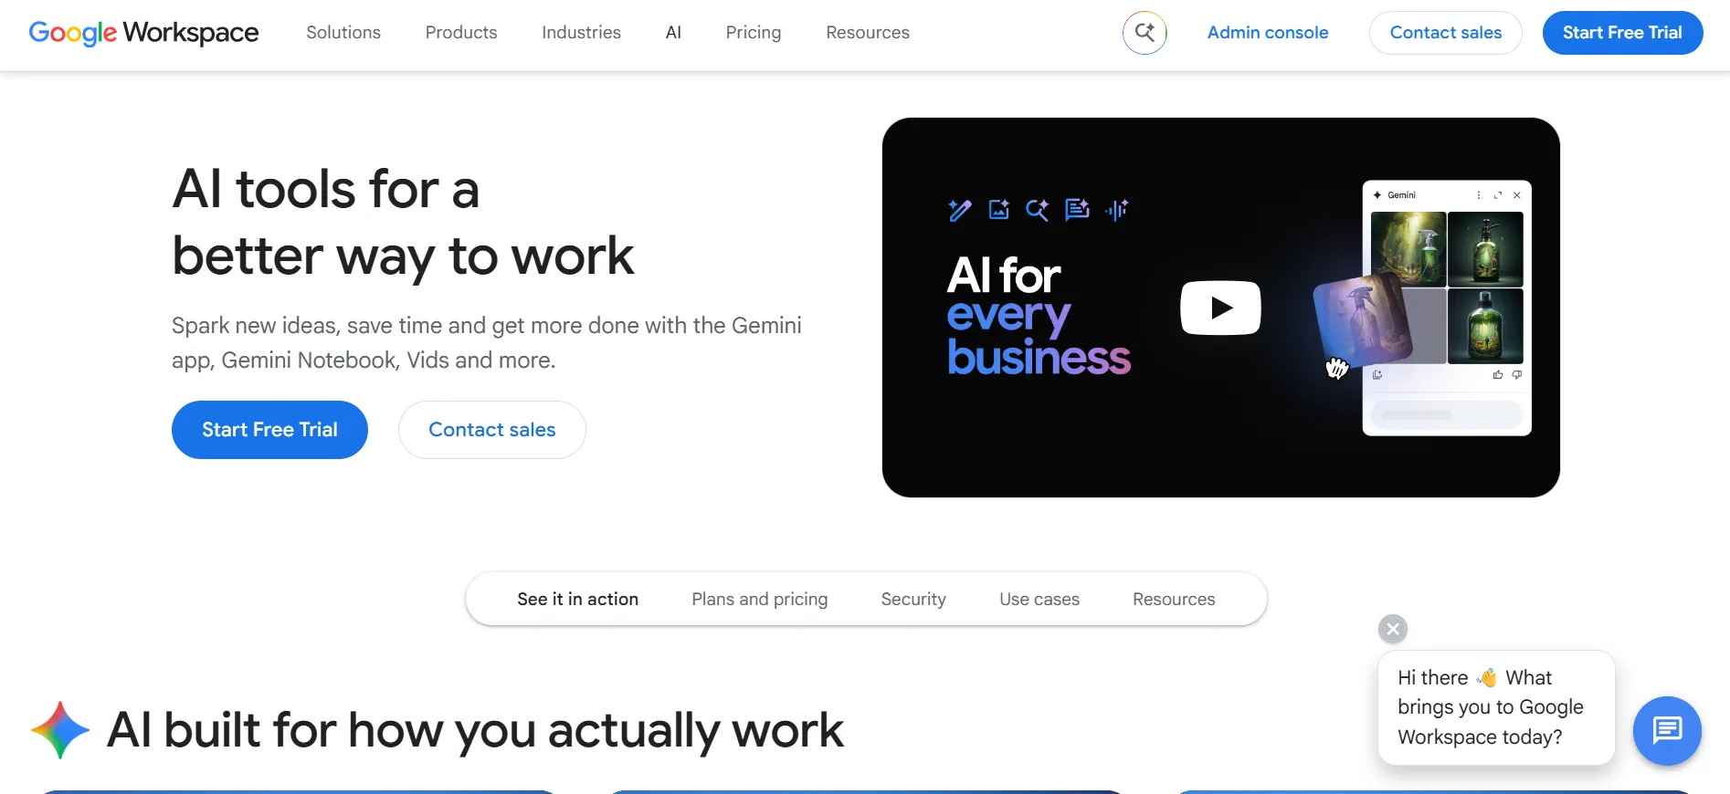Image resolution: width=1730 pixels, height=794 pixels.
Task: Click the Gemini panel close X
Action: click(x=1517, y=195)
